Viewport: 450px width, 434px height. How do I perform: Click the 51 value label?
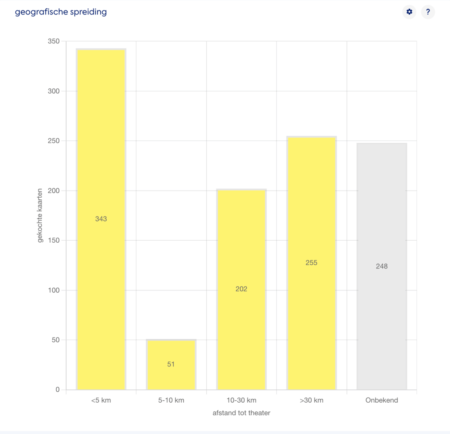[171, 364]
